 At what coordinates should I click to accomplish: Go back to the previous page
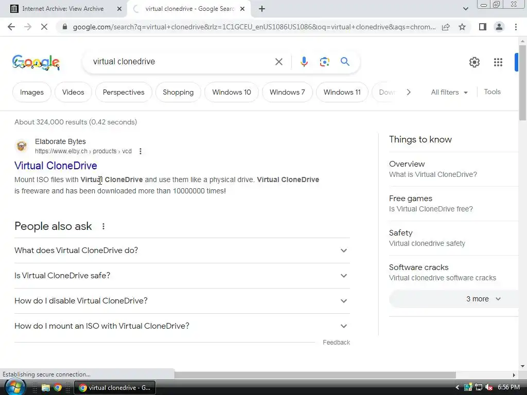click(11, 27)
